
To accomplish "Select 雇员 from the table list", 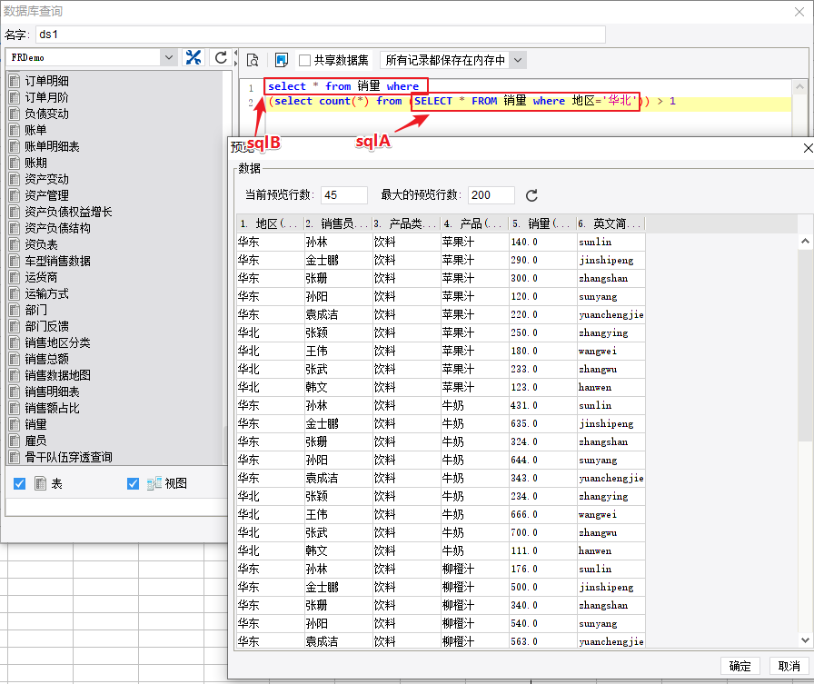I will click(x=35, y=441).
